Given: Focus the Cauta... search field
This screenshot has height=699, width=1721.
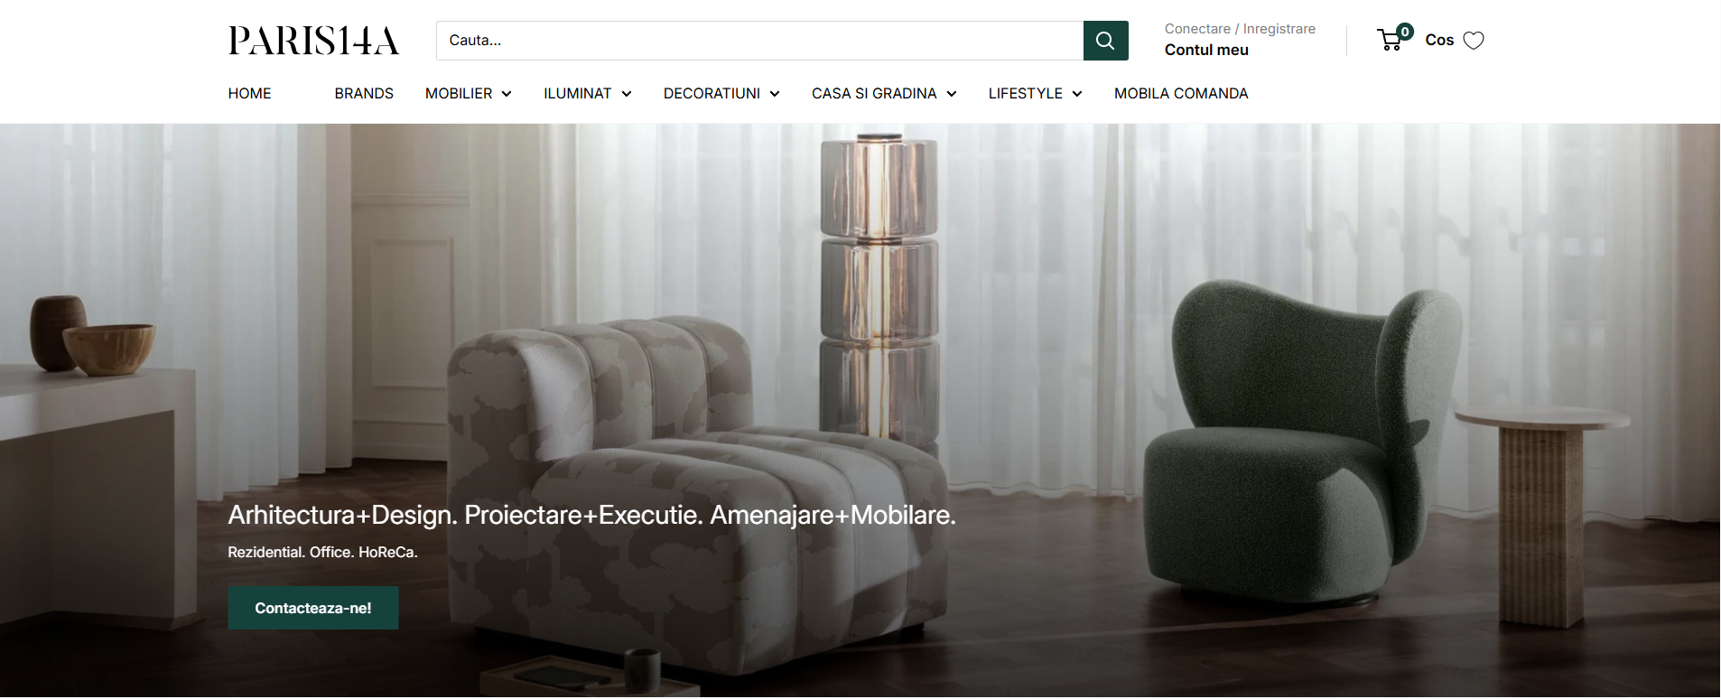Looking at the screenshot, I should coord(759,41).
